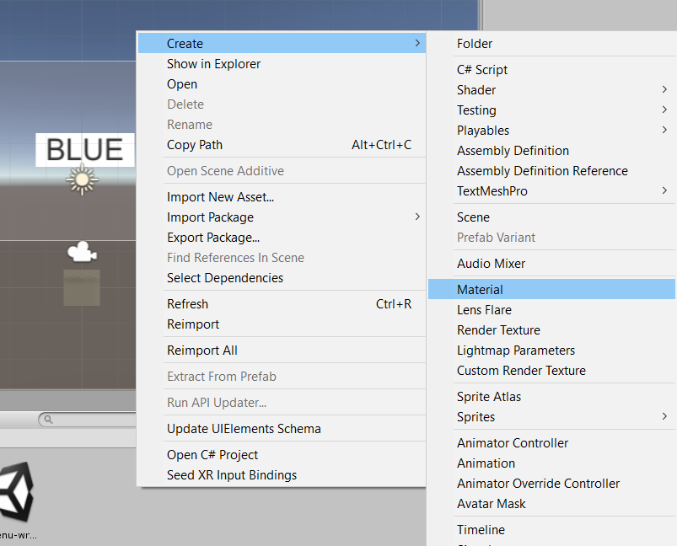
Task: Click Open C# Project
Action: click(x=212, y=455)
